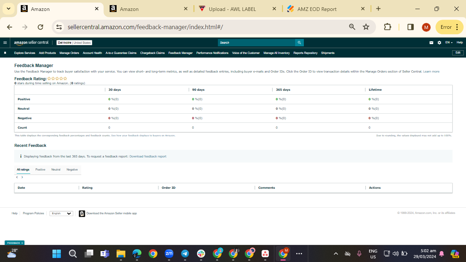This screenshot has height=262, width=466.
Task: Open Manage All Inventory
Action: pyautogui.click(x=277, y=53)
